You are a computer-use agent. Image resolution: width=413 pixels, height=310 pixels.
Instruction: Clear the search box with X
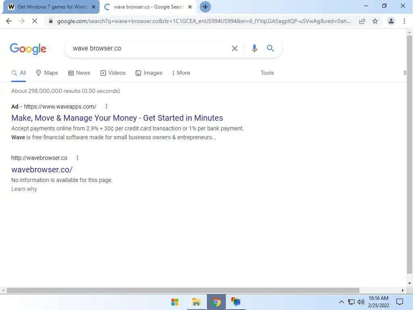click(235, 48)
